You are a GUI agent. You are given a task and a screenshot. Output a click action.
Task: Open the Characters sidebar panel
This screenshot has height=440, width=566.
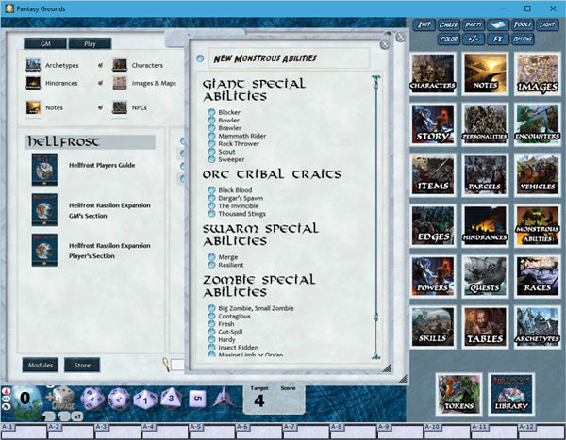pos(433,73)
